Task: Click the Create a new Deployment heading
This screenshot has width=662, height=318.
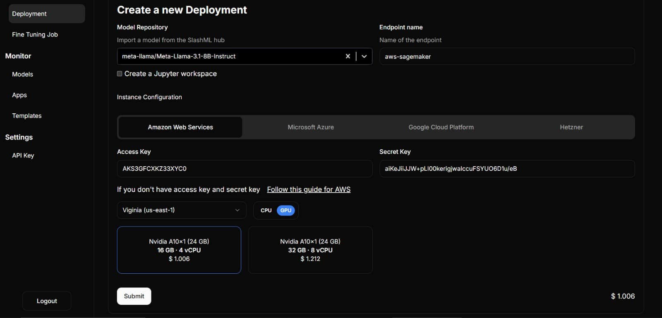Action: pos(182,10)
